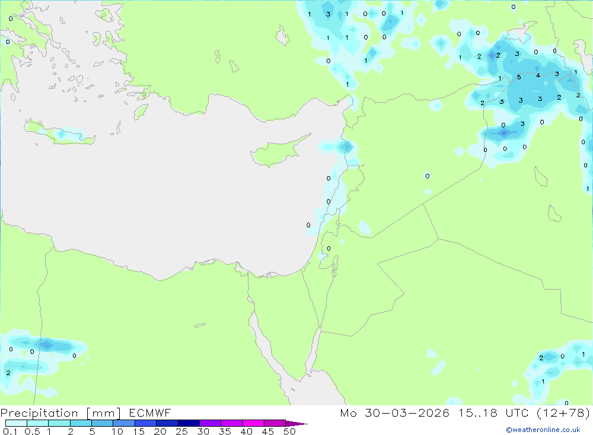Click the 30–35 mm purple legend swatch

tap(210, 423)
